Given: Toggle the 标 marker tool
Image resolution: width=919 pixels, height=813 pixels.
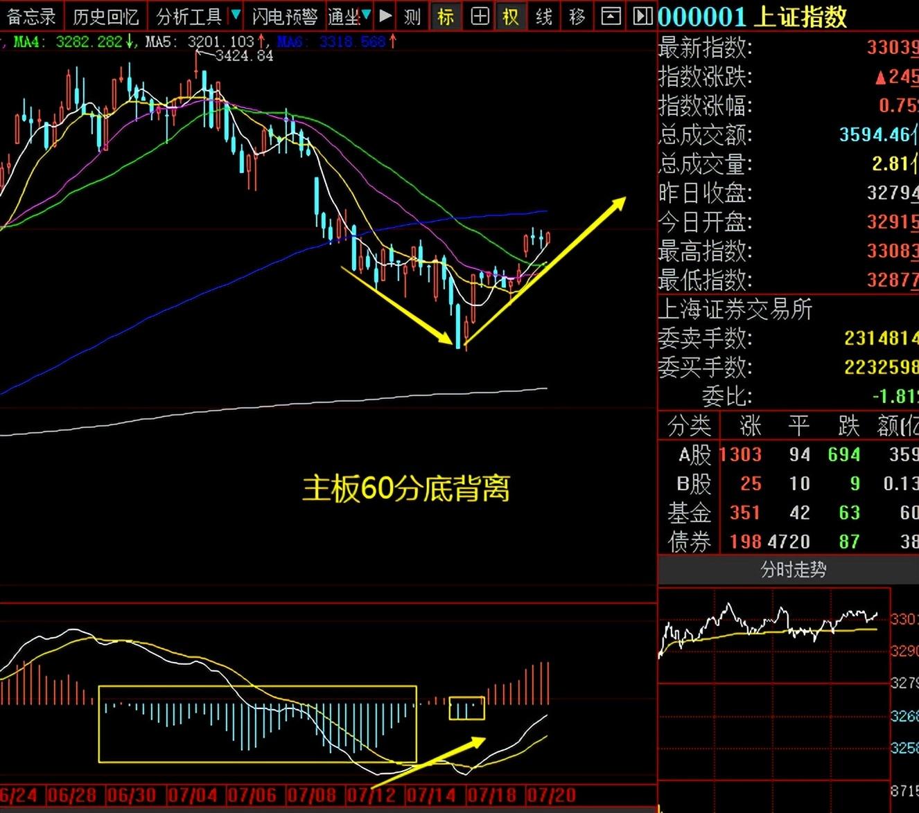Looking at the screenshot, I should pos(446,16).
